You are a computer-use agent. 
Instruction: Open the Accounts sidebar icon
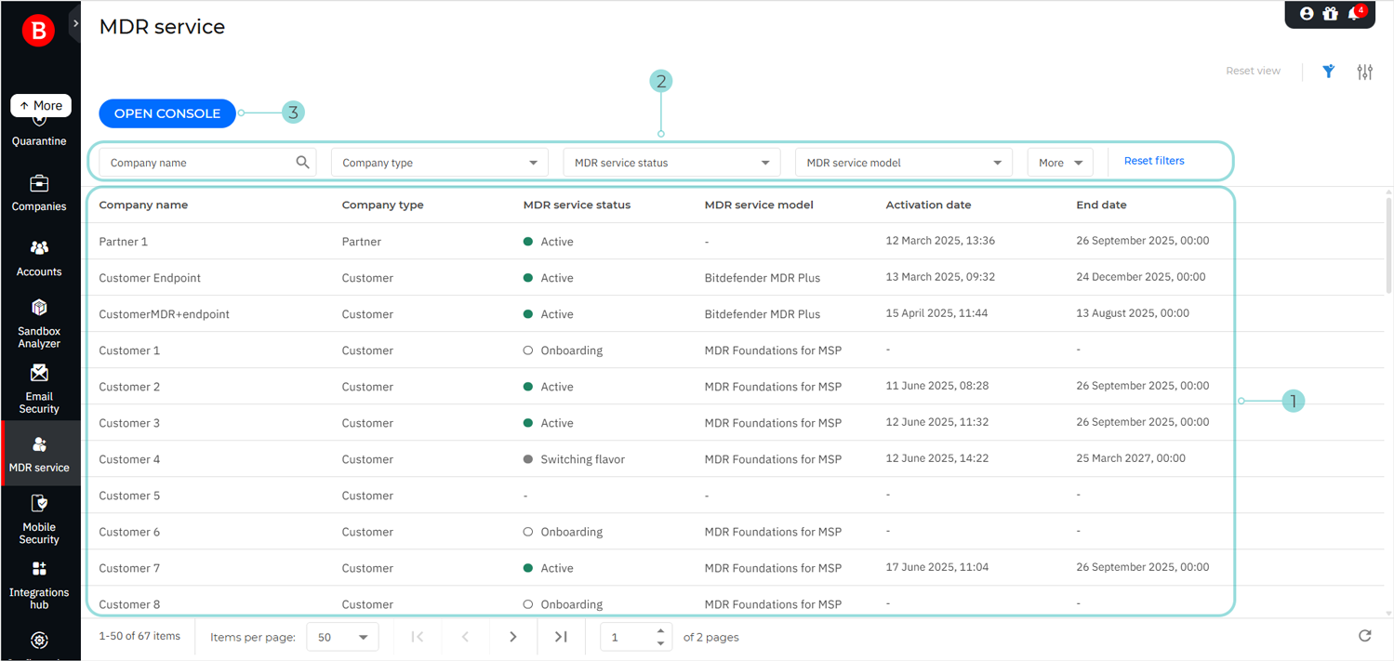point(39,258)
